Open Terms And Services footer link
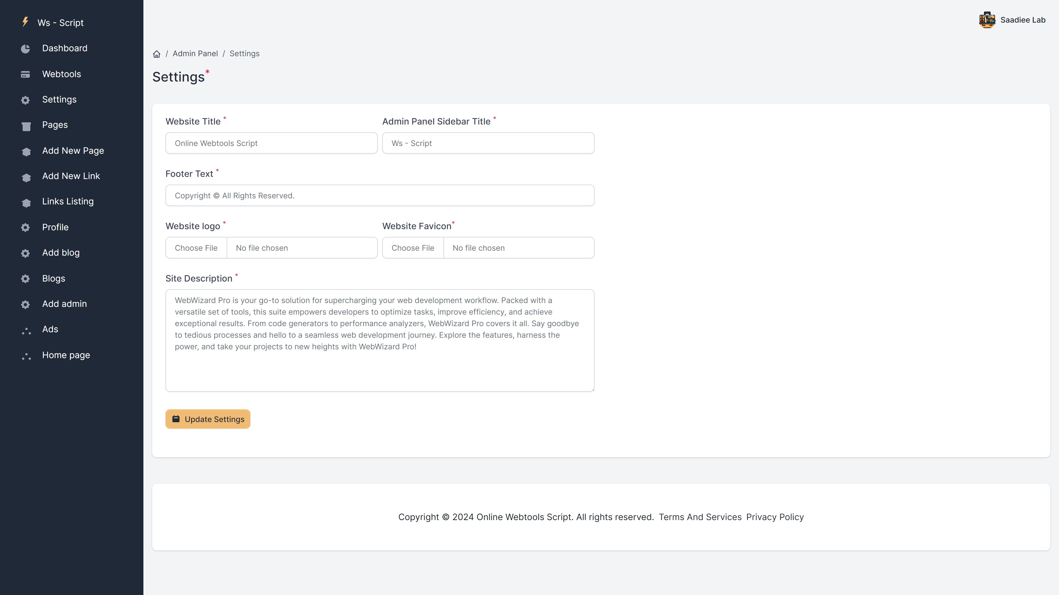 700,517
